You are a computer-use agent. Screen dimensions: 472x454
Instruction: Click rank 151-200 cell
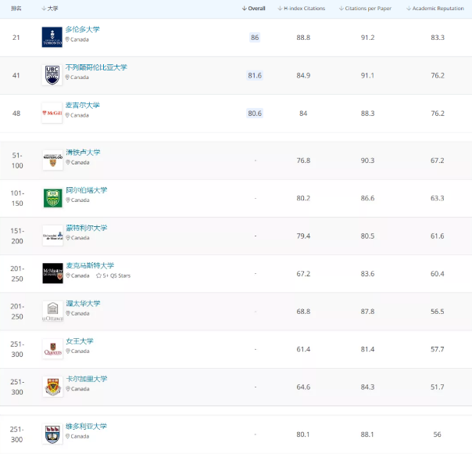coord(17,236)
